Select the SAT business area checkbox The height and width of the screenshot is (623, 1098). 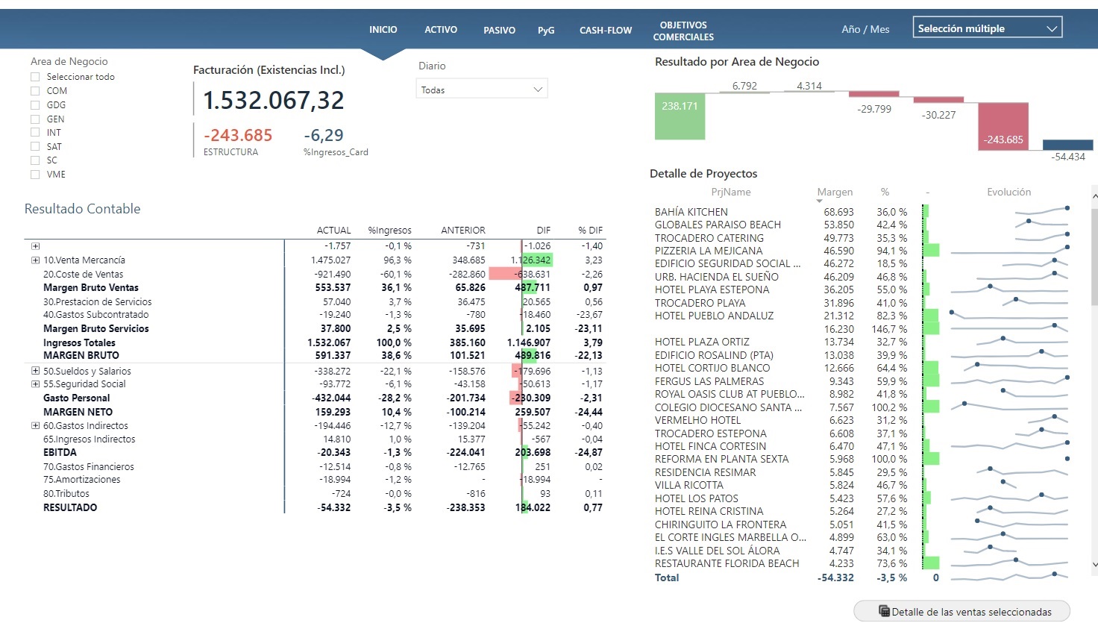(35, 147)
